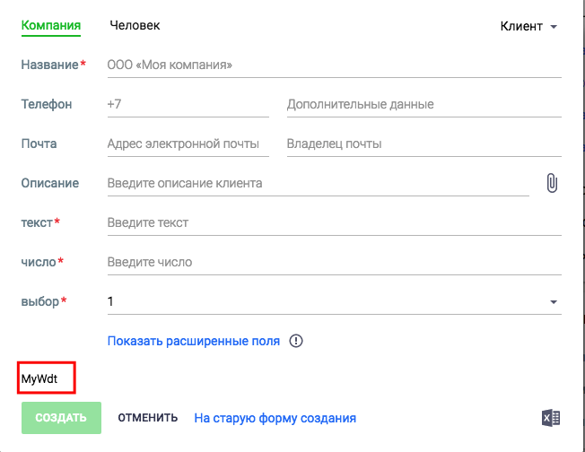585x452 pixels.
Task: Focus the Телефон number field
Action: (187, 105)
